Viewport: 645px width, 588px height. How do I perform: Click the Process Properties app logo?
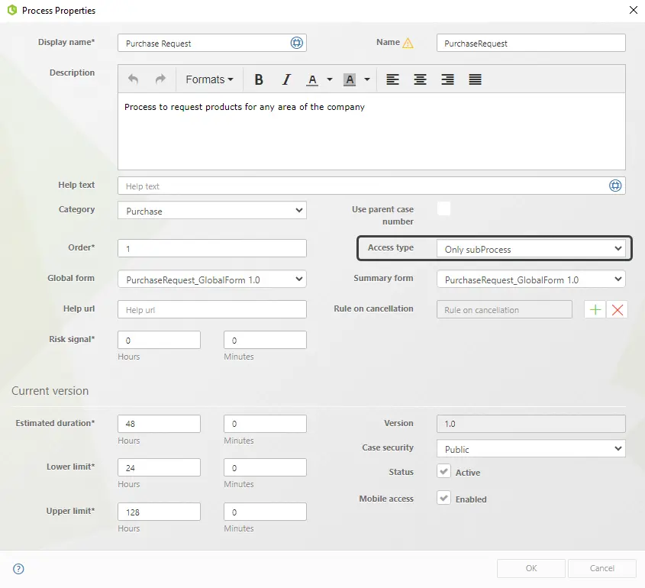coord(12,10)
